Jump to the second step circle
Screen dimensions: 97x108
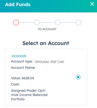click(x=37, y=23)
